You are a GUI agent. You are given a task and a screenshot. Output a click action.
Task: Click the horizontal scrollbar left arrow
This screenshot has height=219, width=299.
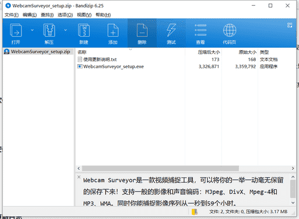click(79, 168)
